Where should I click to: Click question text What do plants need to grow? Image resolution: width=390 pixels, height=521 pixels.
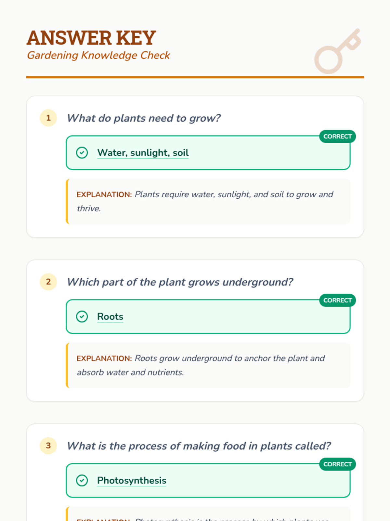point(144,118)
